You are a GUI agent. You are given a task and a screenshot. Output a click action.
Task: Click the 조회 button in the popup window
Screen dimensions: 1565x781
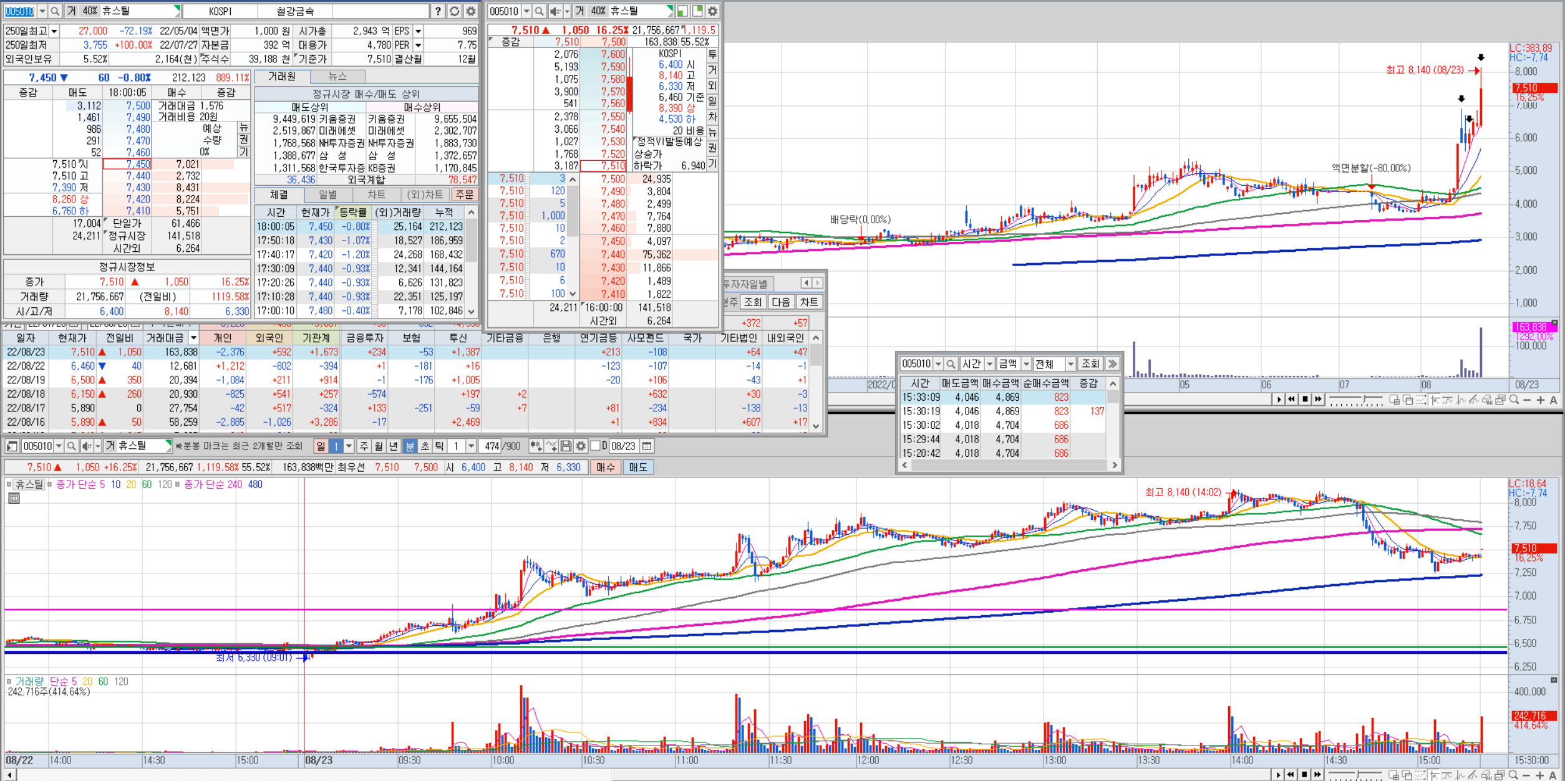[1090, 364]
